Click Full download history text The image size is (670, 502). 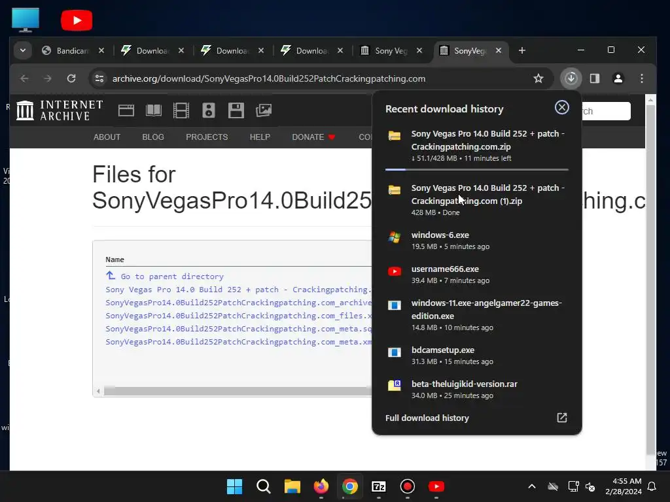point(427,418)
